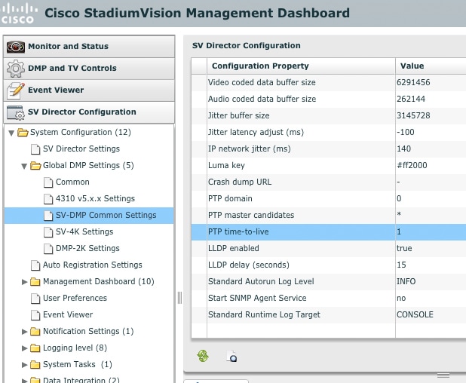This screenshot has height=383, width=466.
Task: Click the green refresh icon below the table
Action: (x=203, y=356)
